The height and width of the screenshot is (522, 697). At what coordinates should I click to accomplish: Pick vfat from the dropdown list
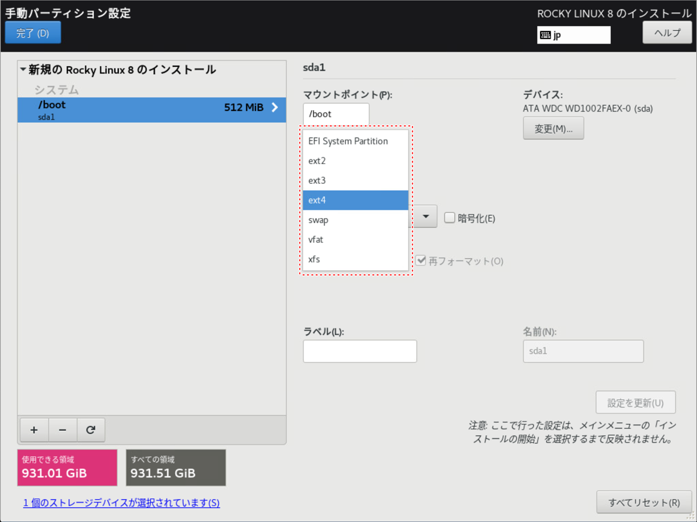point(316,240)
